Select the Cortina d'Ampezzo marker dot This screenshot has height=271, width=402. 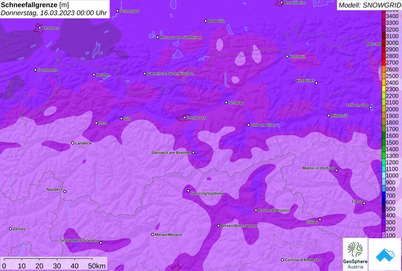click(283, 260)
